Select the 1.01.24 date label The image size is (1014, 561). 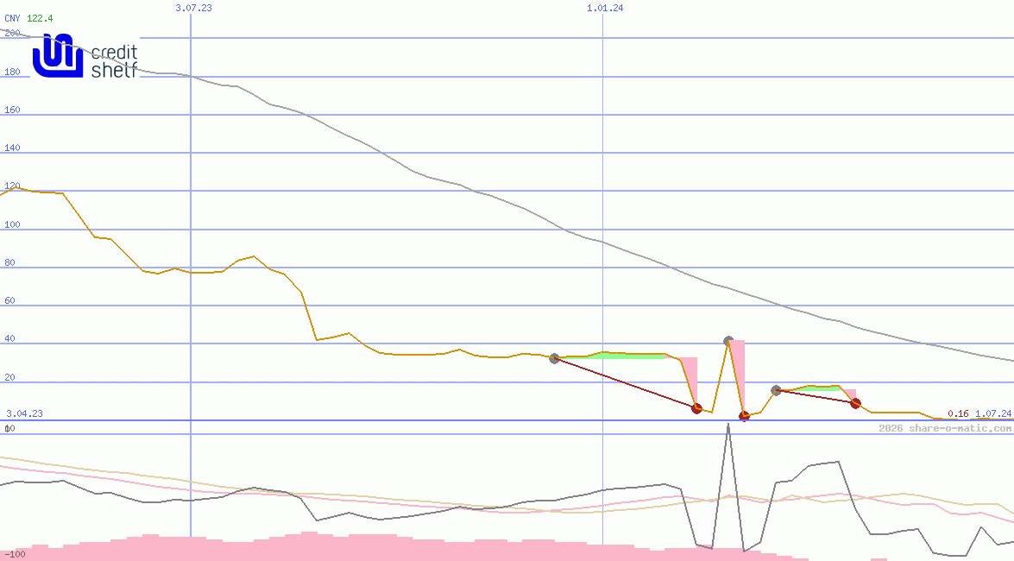coord(605,8)
